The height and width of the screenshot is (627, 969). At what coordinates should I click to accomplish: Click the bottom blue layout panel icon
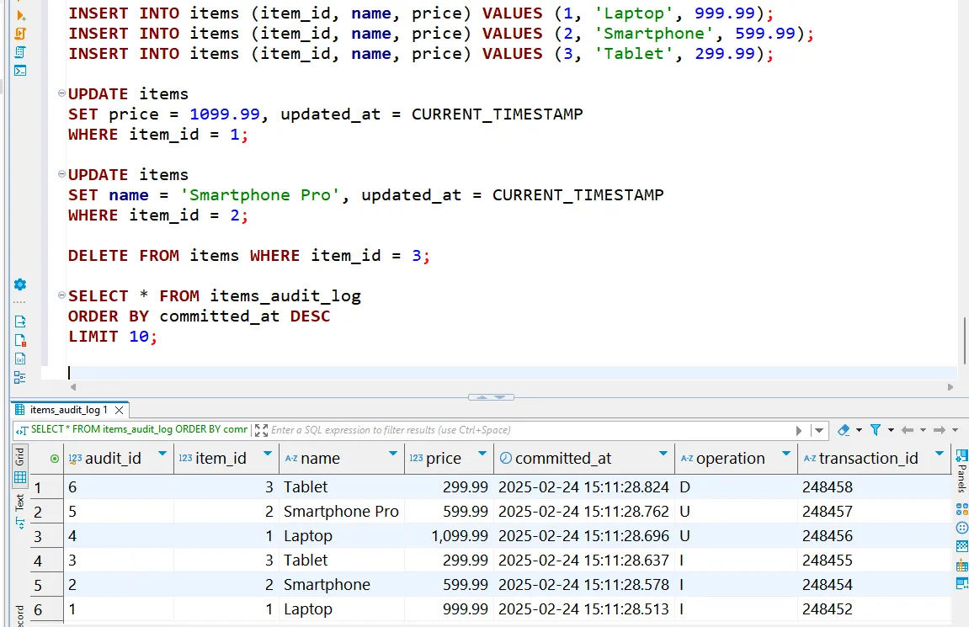[961, 583]
